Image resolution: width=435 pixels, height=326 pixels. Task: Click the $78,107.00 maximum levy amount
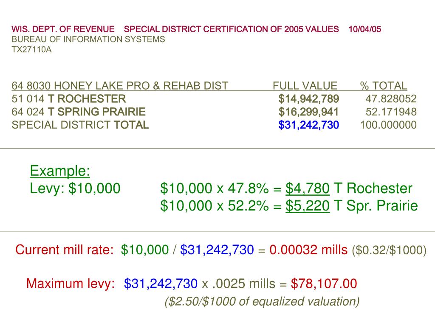324,284
